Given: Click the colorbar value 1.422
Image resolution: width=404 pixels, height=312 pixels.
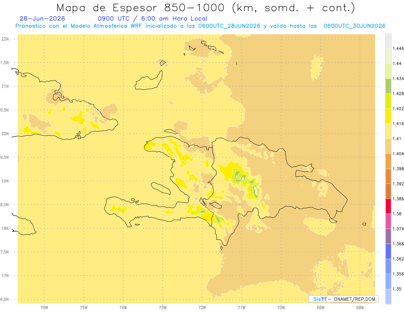Looking at the screenshot, I should point(398,109).
